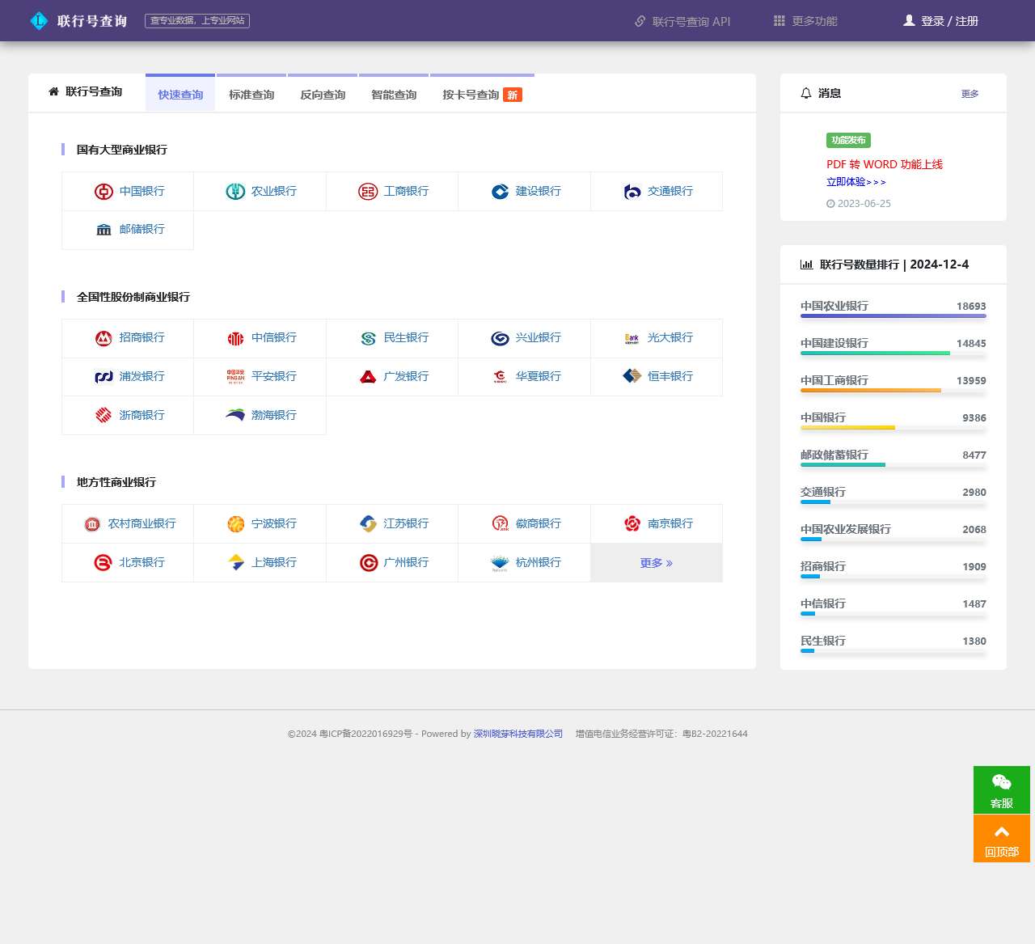Expand more local banks via 更多 »
The image size is (1035, 944).
point(656,563)
